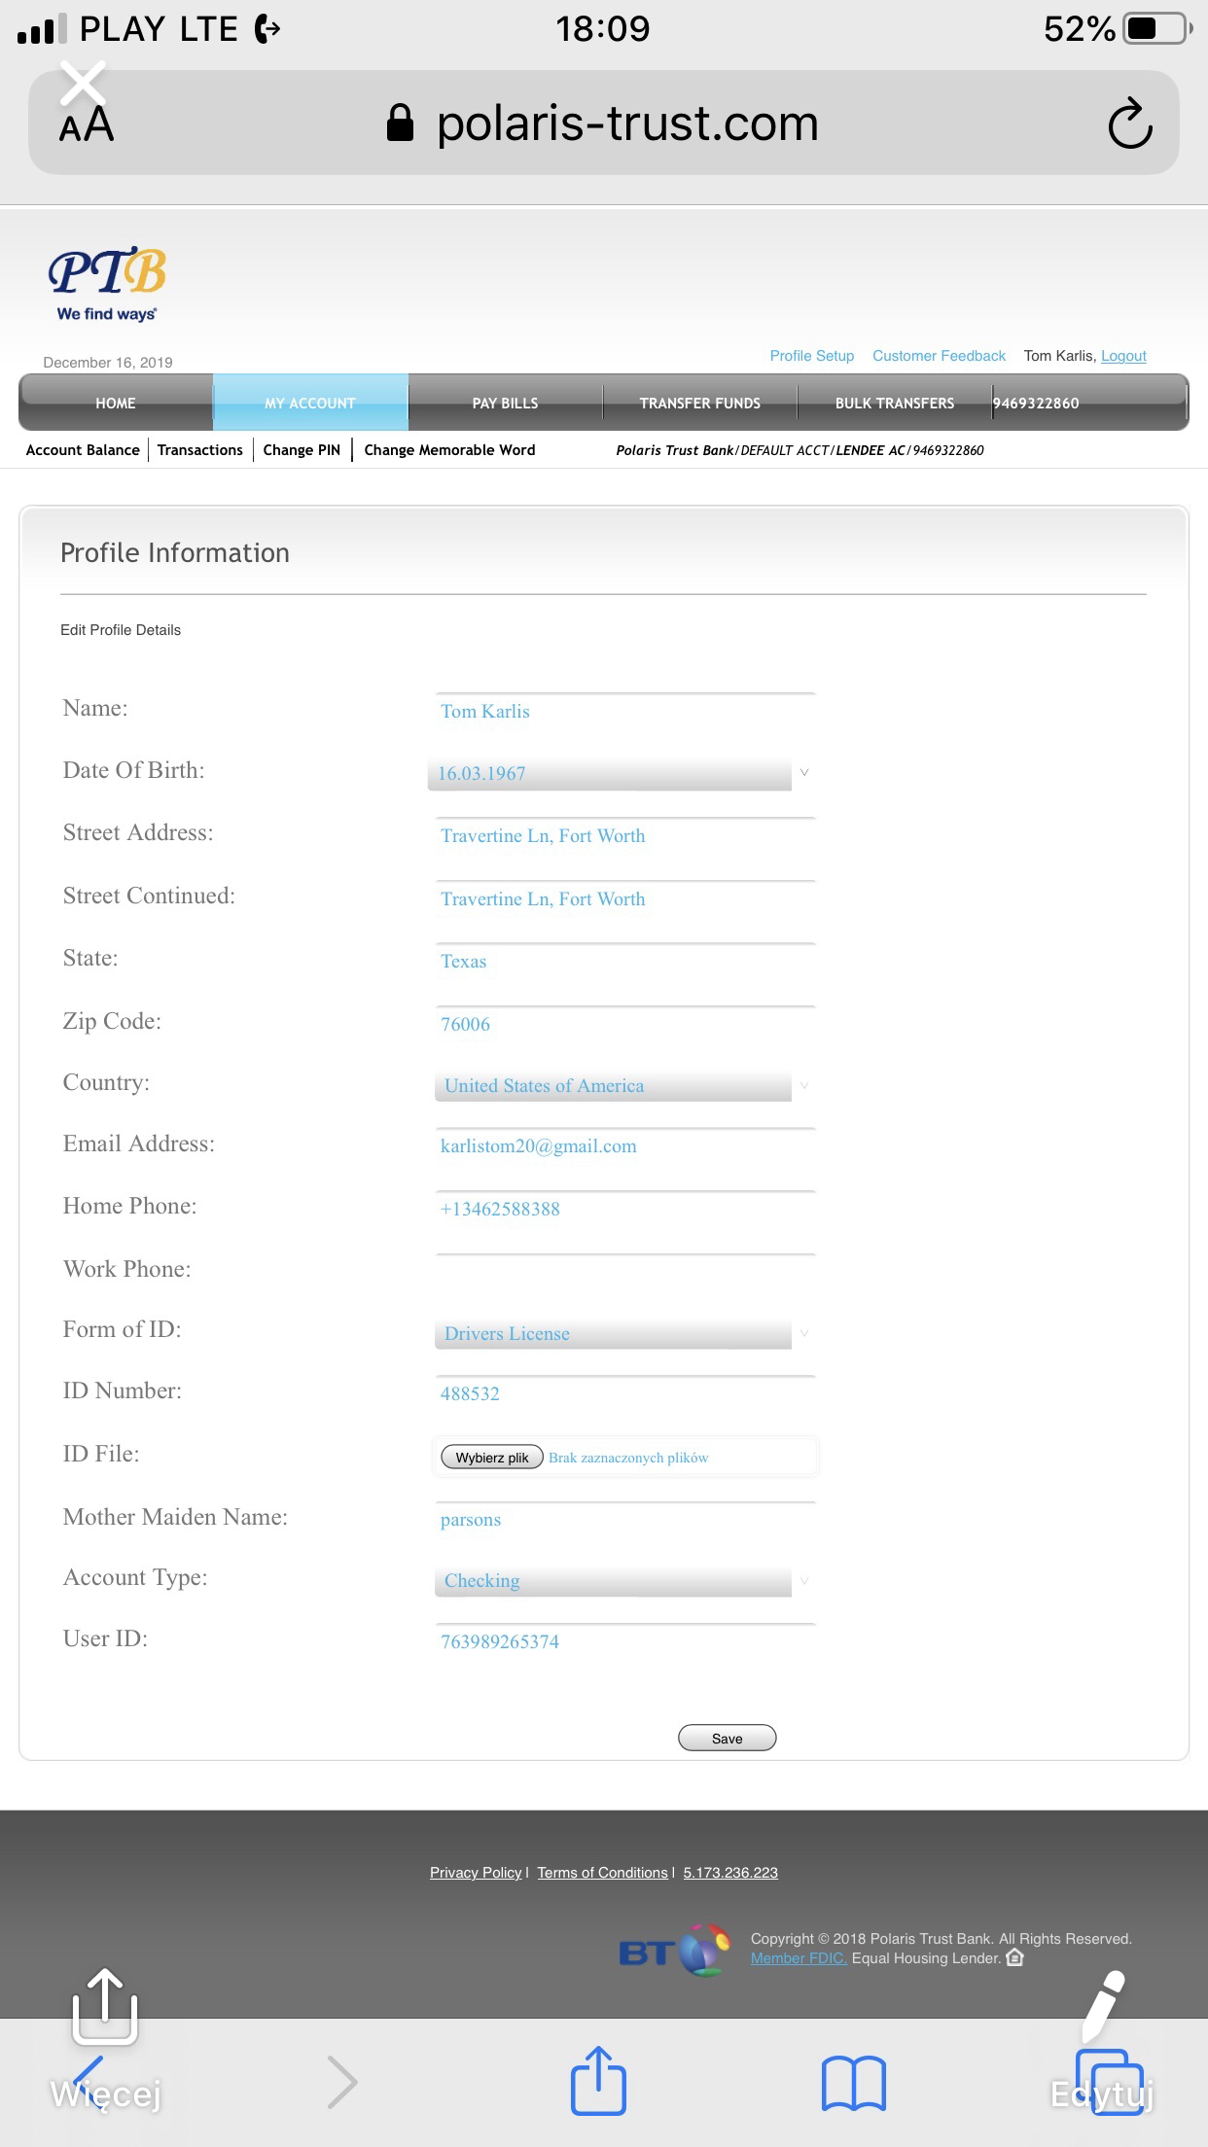Click the Save button

(x=728, y=1739)
